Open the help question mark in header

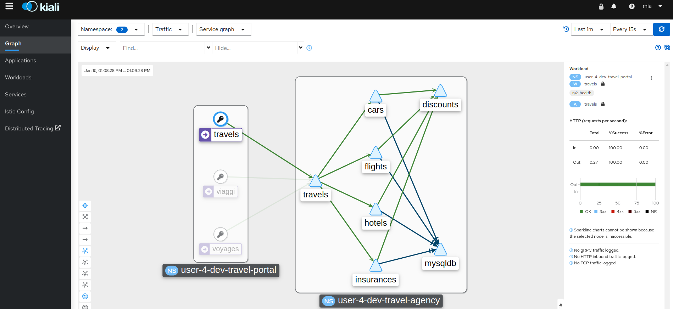click(632, 6)
